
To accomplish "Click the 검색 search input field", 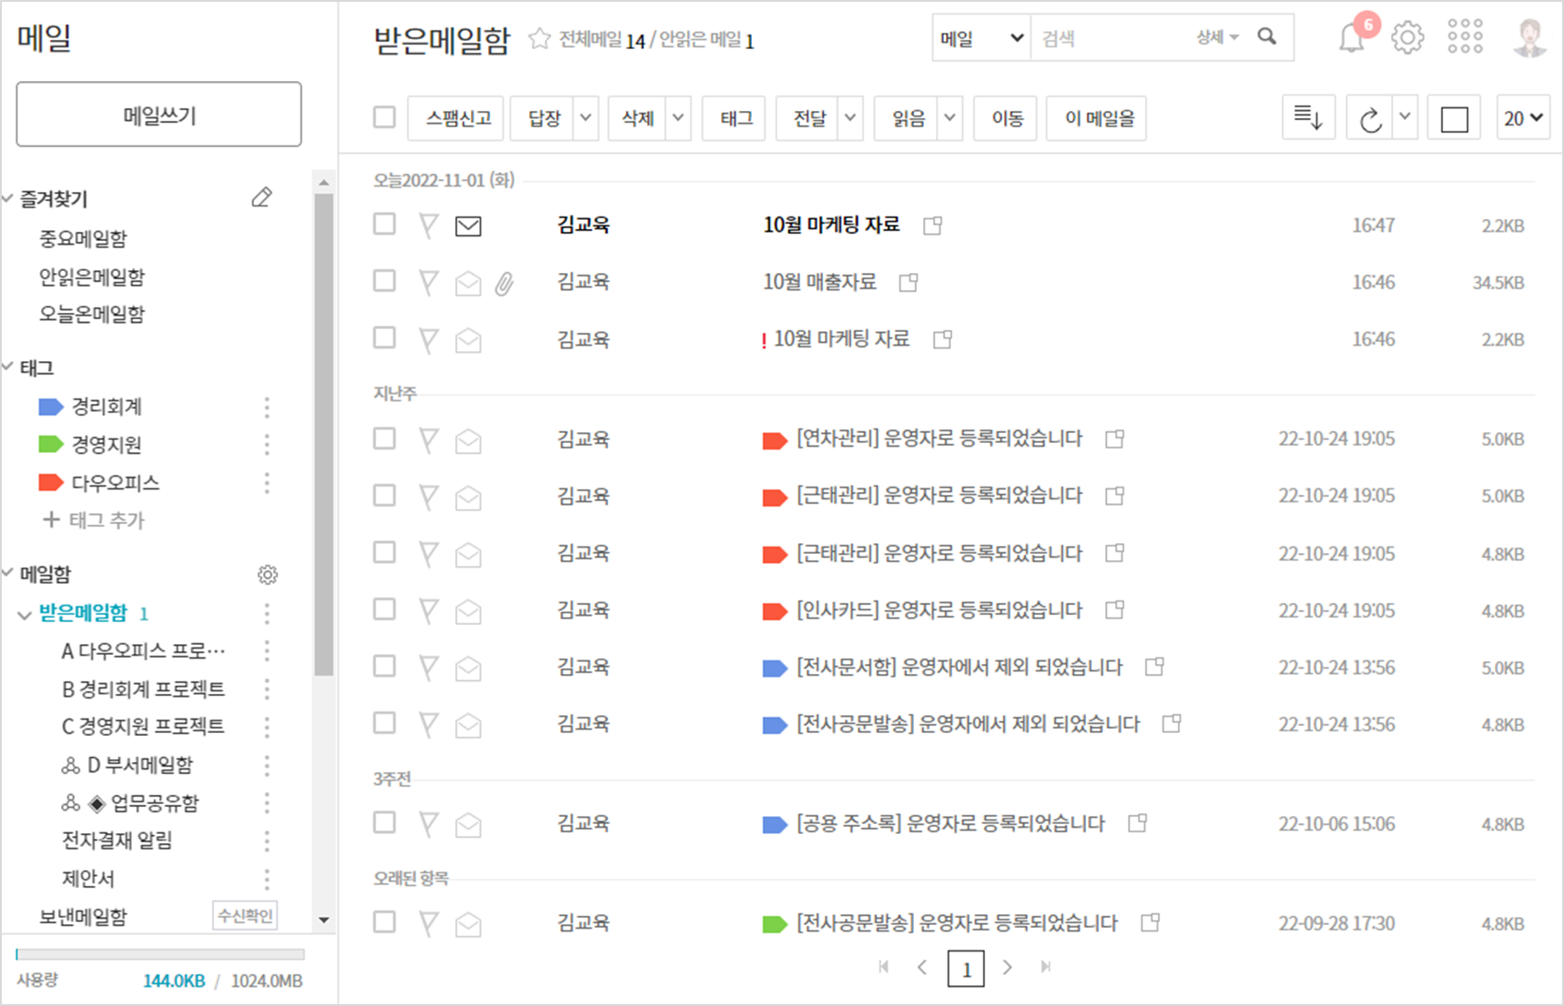I will click(1111, 38).
